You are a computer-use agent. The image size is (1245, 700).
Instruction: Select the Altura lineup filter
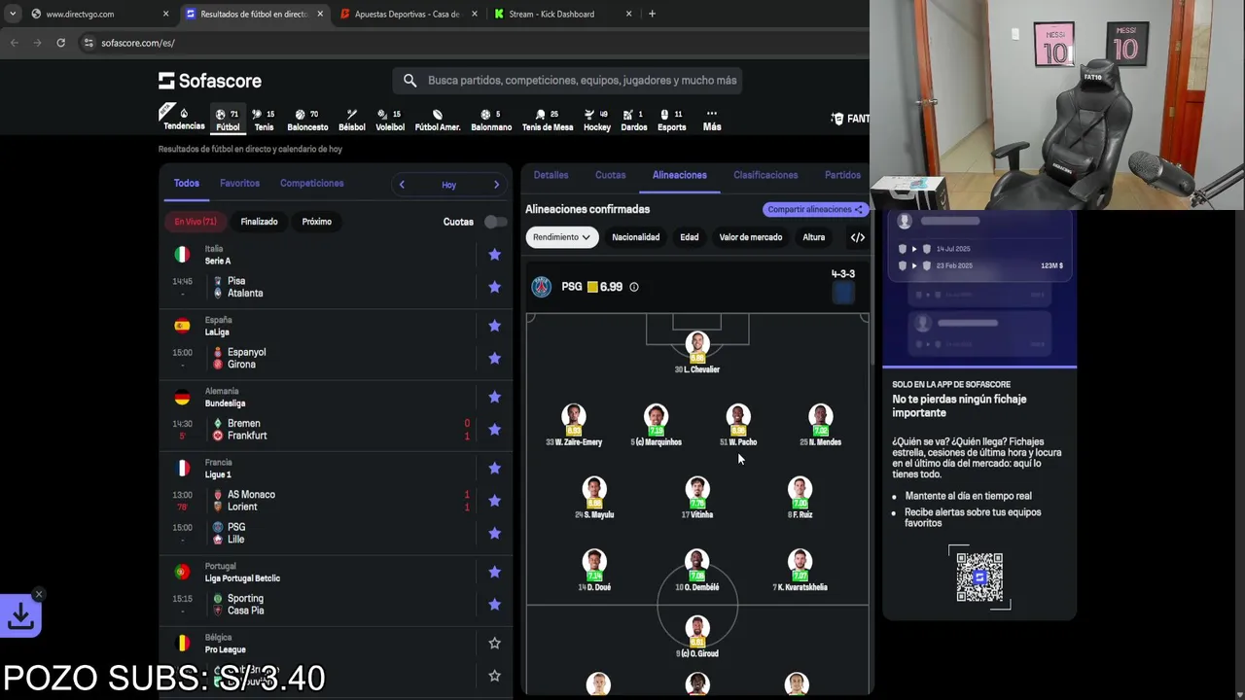(813, 237)
